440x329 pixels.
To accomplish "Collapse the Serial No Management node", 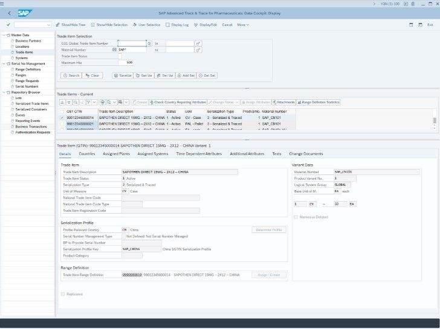I will pyautogui.click(x=4, y=63).
